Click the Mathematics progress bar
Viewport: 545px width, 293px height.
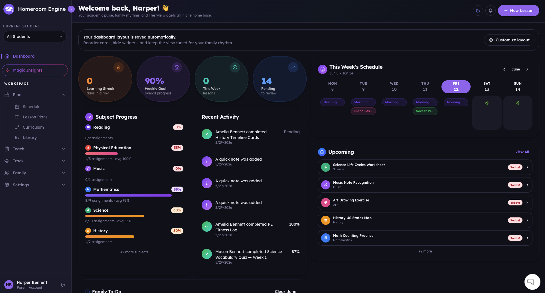point(128,195)
